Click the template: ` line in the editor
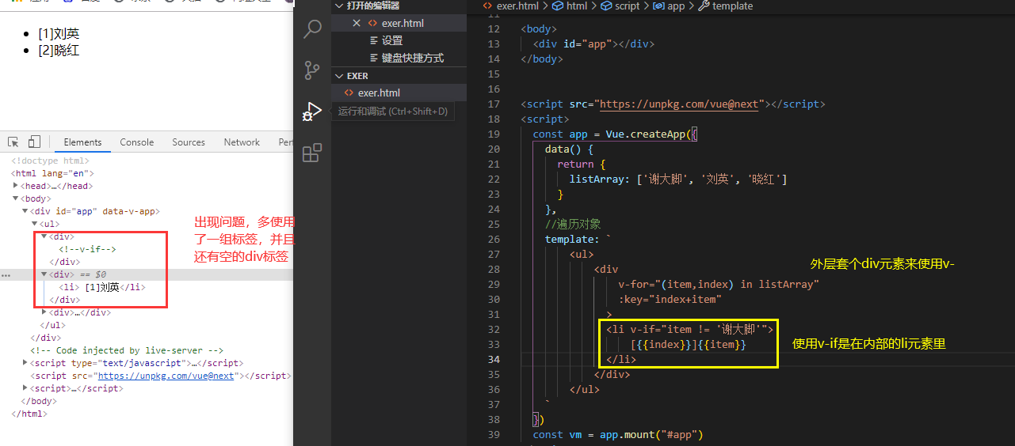Image resolution: width=1015 pixels, height=446 pixels. (578, 240)
